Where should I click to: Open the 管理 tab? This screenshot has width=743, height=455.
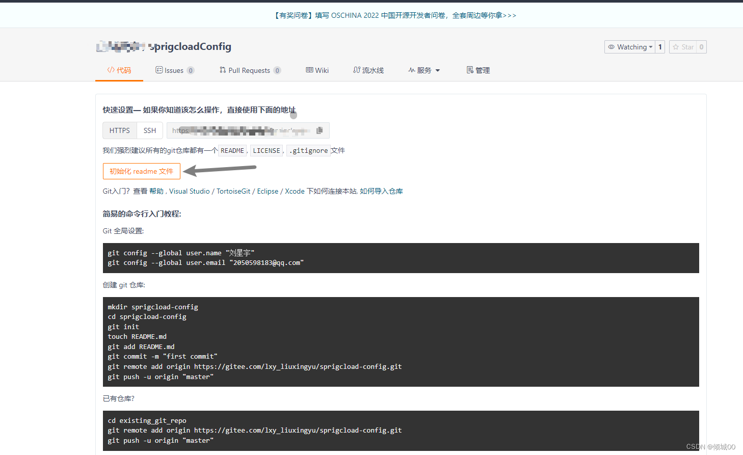[479, 70]
